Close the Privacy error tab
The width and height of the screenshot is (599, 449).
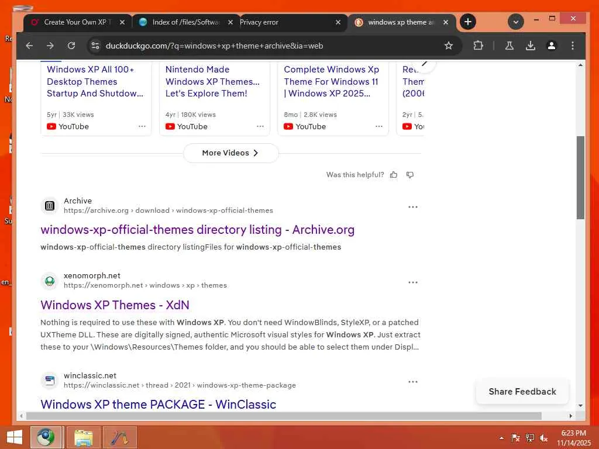click(338, 22)
